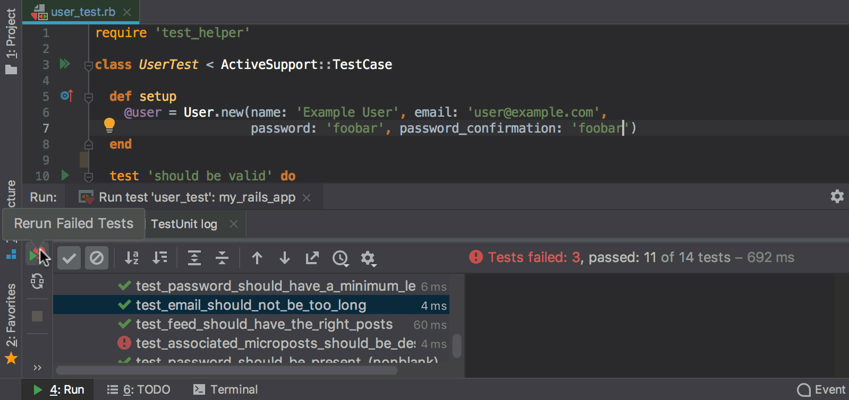The image size is (849, 400).
Task: Click line number 7 in gutter
Action: [x=46, y=128]
